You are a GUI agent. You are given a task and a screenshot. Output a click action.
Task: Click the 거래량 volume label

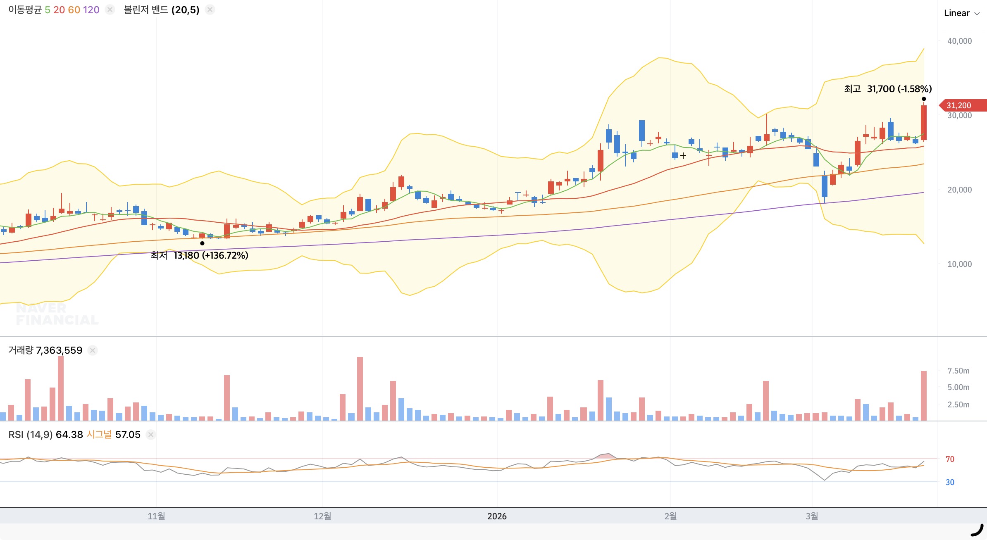click(x=21, y=350)
